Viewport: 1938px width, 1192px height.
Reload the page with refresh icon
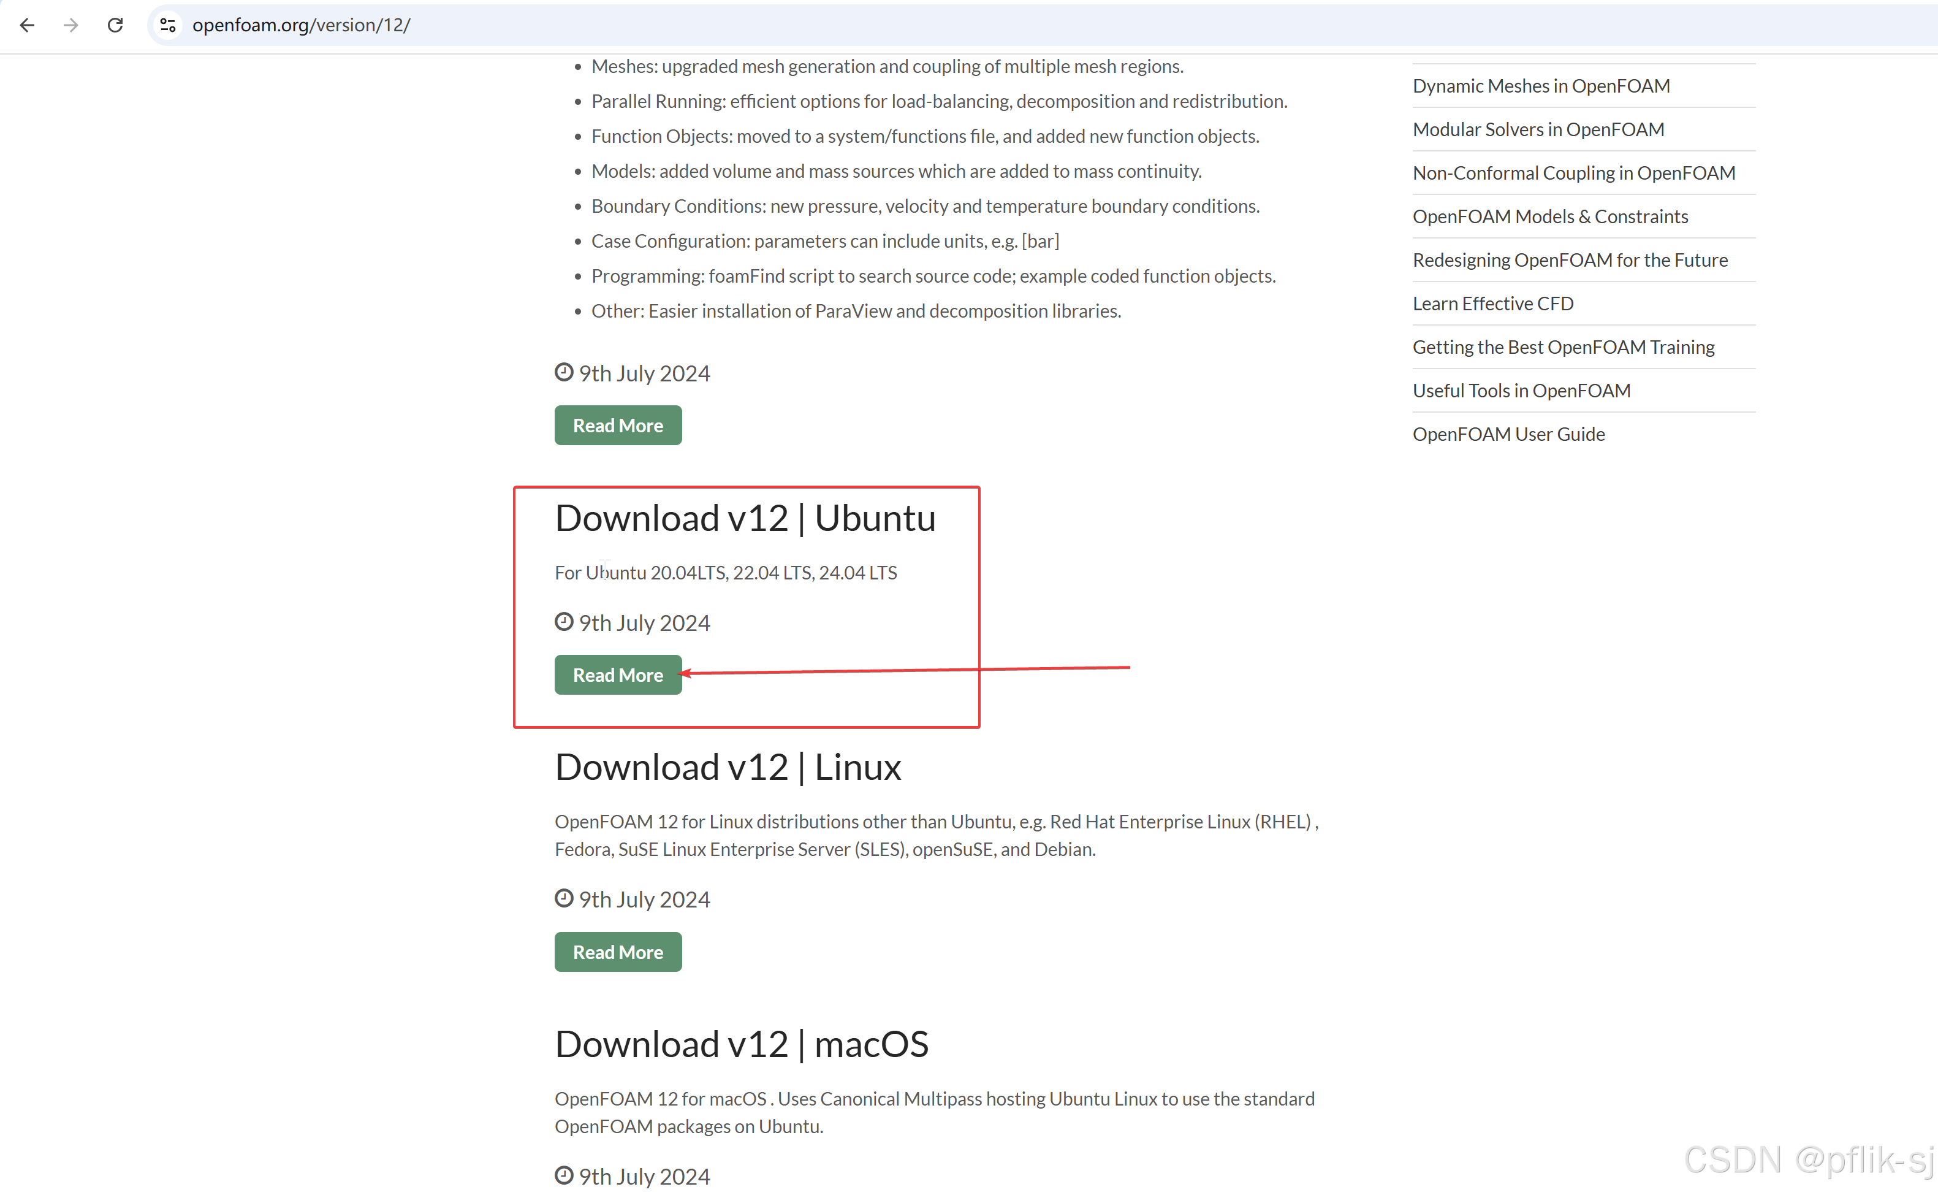coord(115,25)
